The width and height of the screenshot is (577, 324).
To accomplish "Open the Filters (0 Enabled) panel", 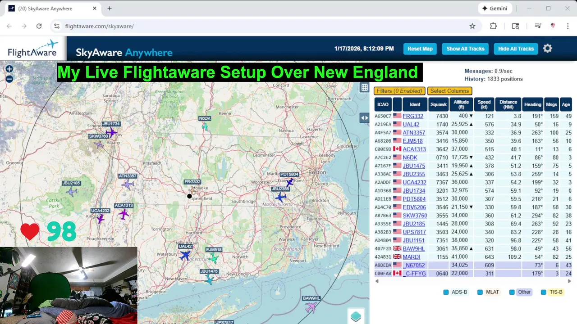I will (399, 91).
